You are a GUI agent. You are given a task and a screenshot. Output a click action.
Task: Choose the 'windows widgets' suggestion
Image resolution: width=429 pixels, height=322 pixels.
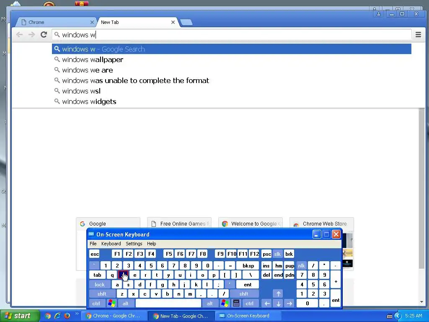coord(231,101)
